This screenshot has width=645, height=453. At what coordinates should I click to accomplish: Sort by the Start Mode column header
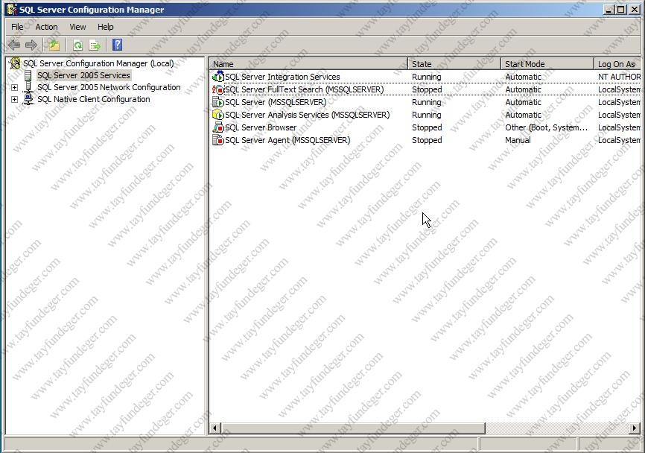[547, 64]
